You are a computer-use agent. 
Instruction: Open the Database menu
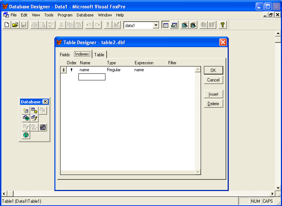coord(85,15)
